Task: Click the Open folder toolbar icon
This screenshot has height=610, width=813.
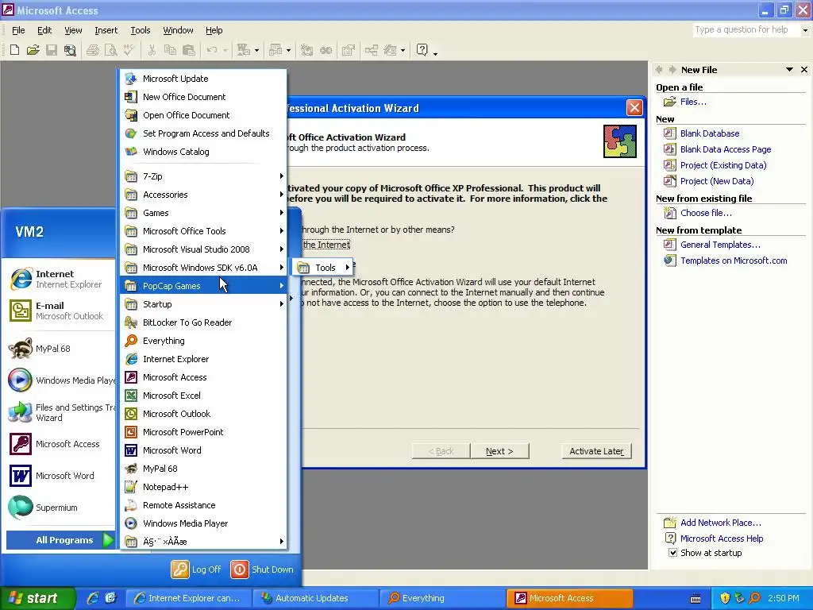Action: coord(33,50)
